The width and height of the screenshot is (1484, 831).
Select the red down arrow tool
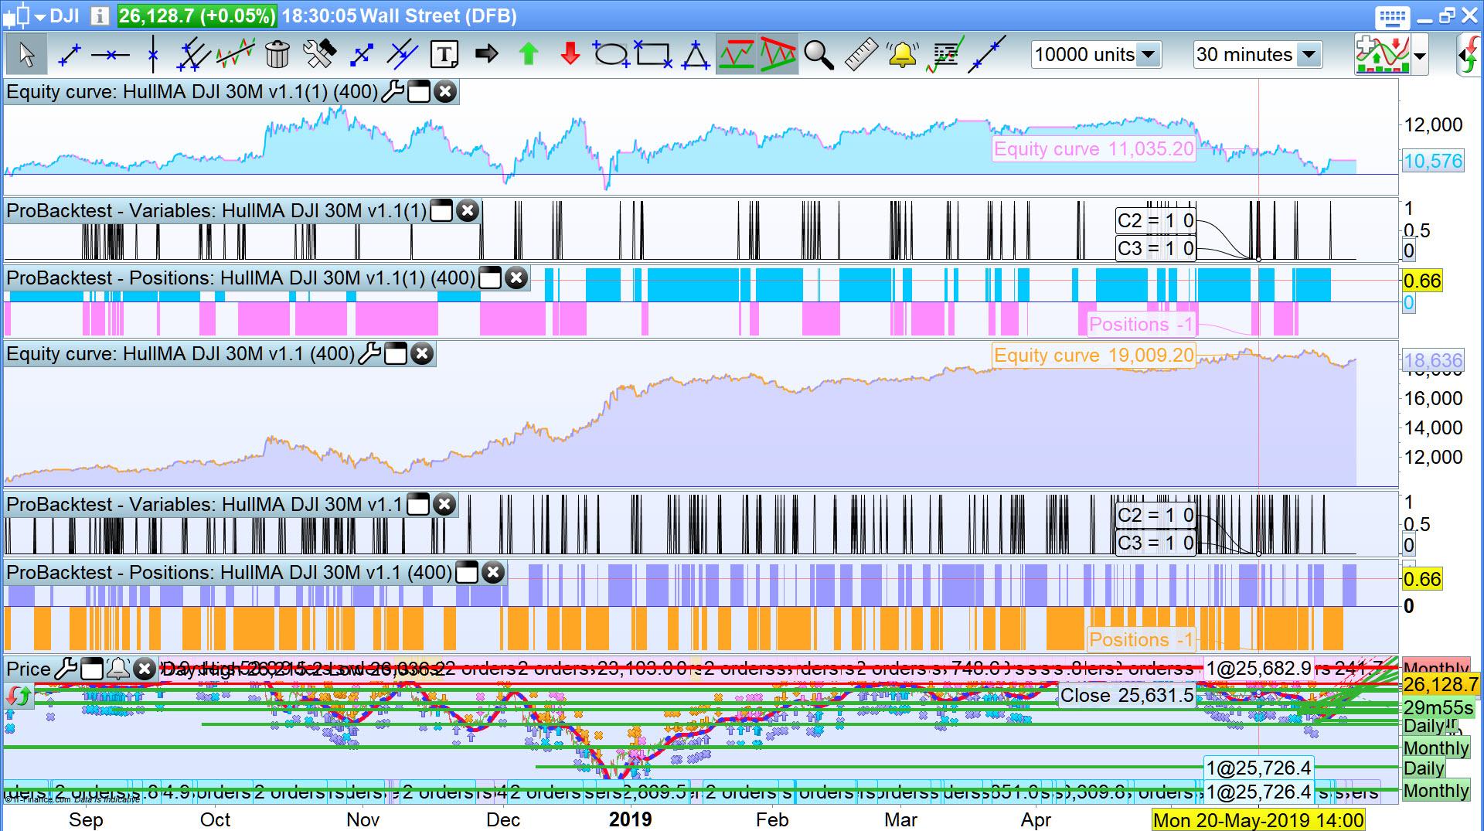pyautogui.click(x=570, y=54)
